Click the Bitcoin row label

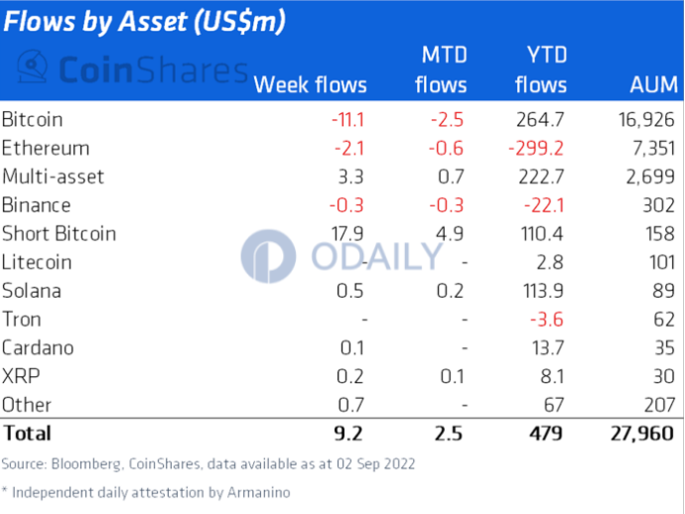(32, 120)
